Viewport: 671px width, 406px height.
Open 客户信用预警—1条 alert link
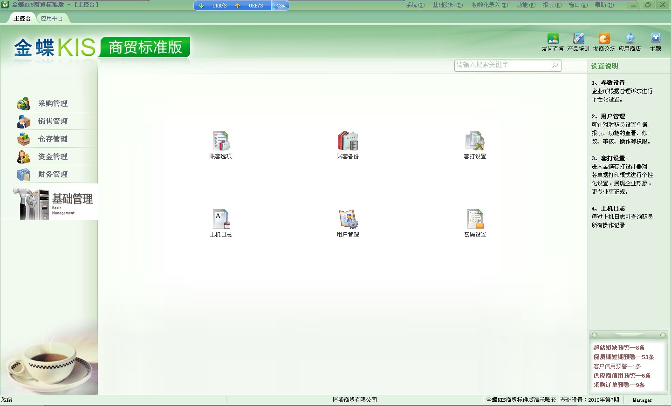617,366
